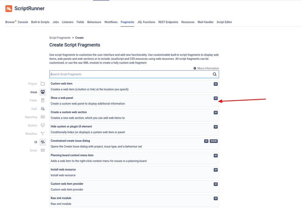Open the Console tab
Viewport: 302px width, 212px height.
[x=22, y=22]
